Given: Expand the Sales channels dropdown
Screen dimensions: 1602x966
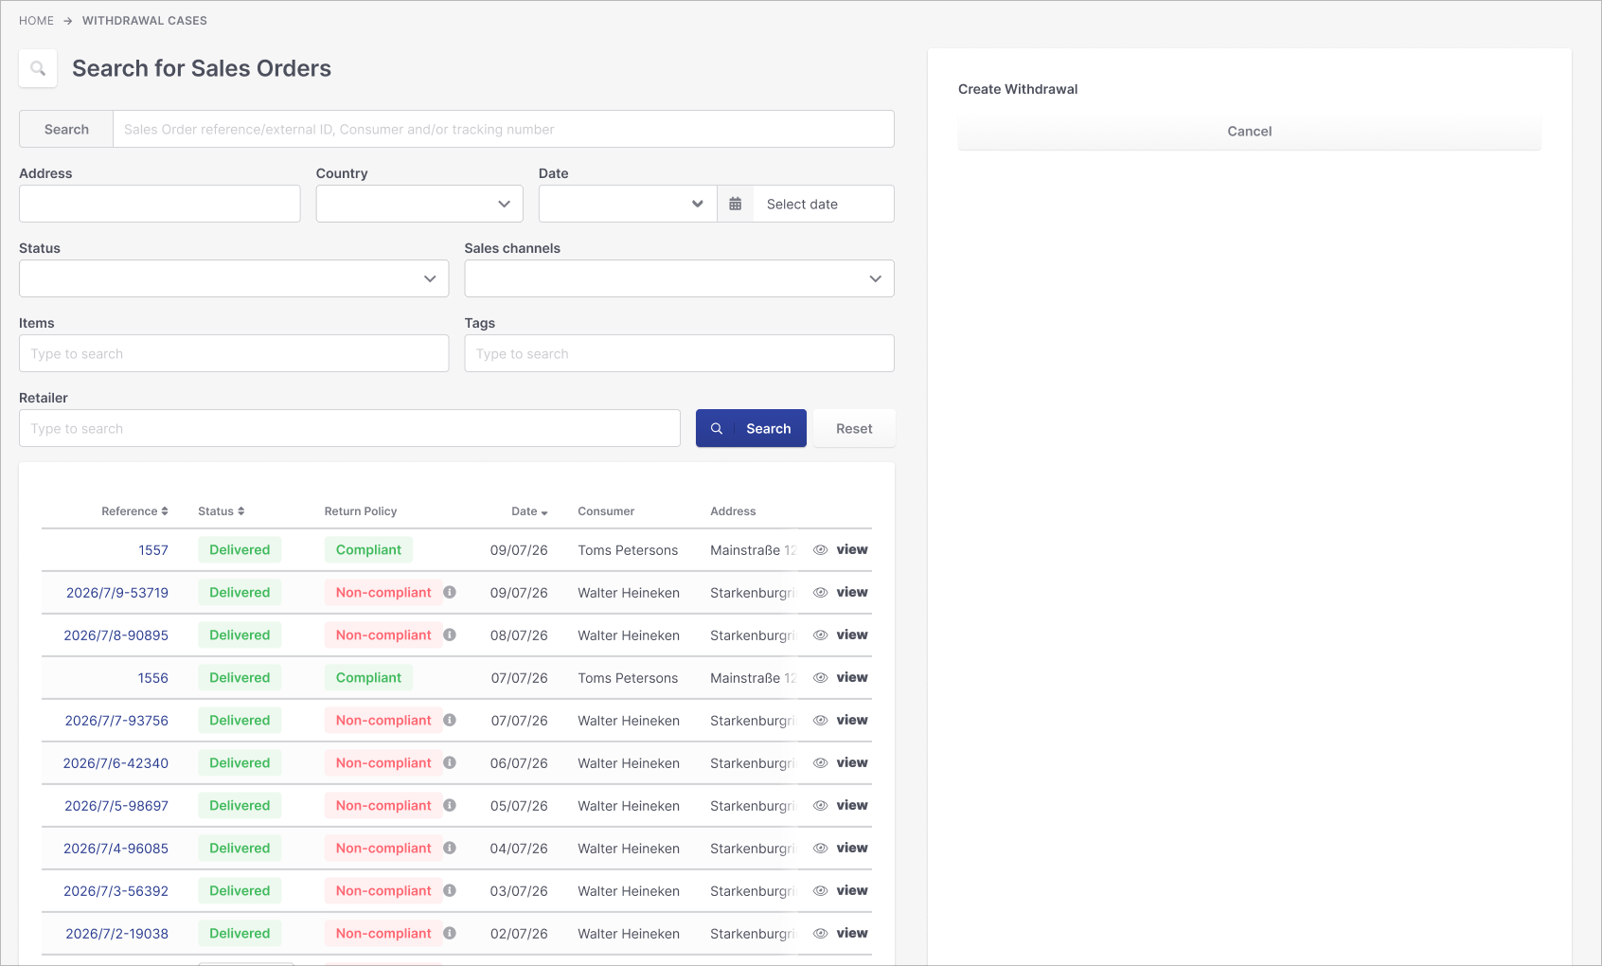Looking at the screenshot, I should click(679, 278).
